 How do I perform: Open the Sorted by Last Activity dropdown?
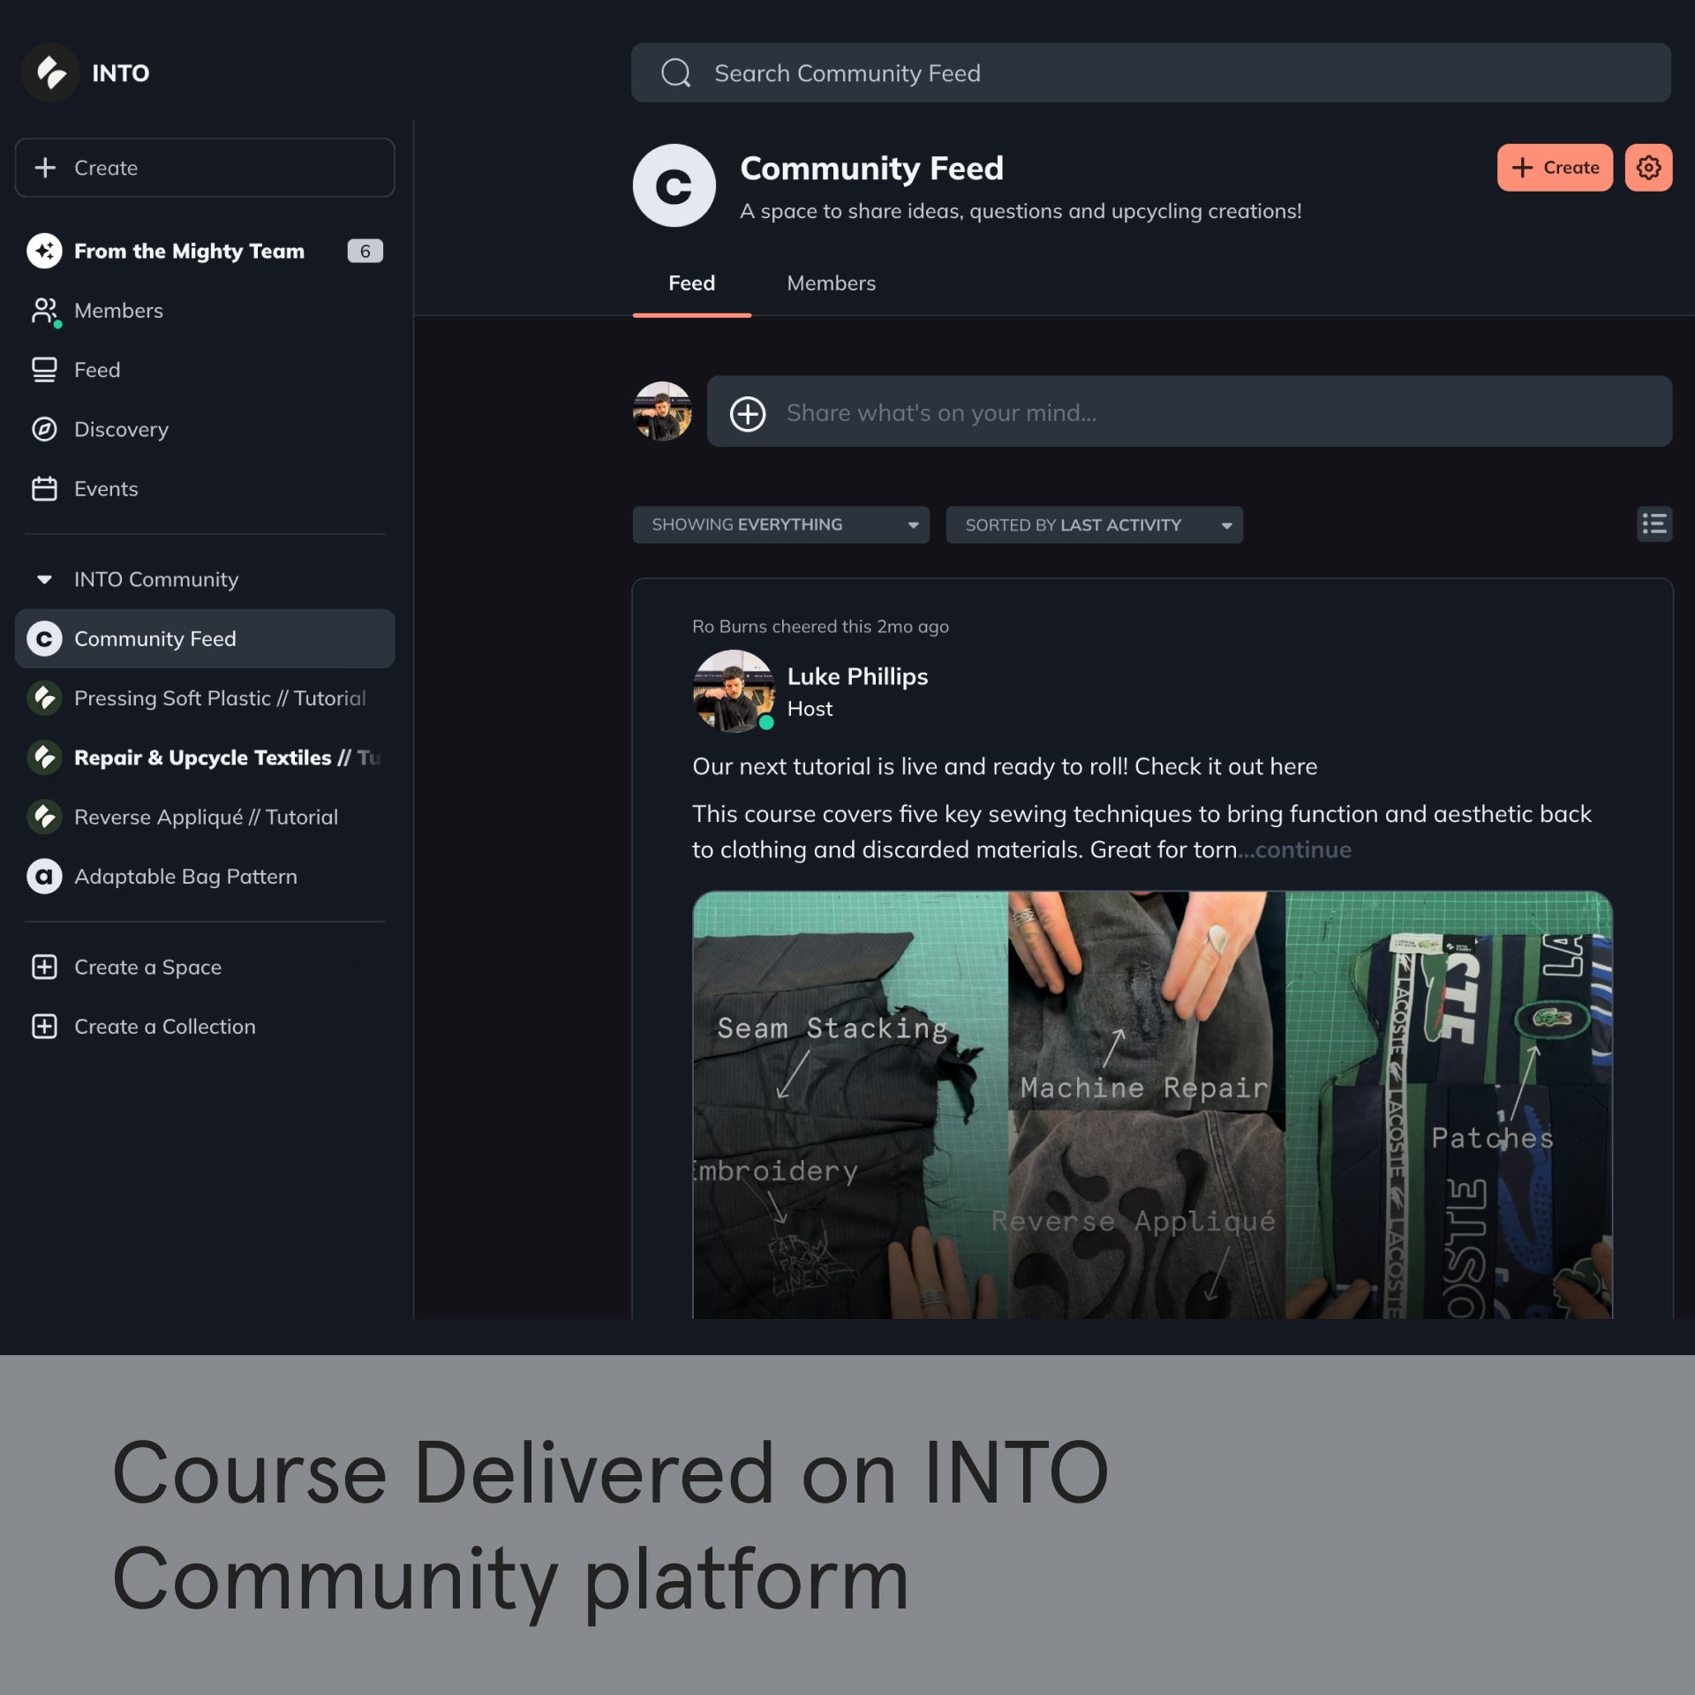coord(1093,525)
